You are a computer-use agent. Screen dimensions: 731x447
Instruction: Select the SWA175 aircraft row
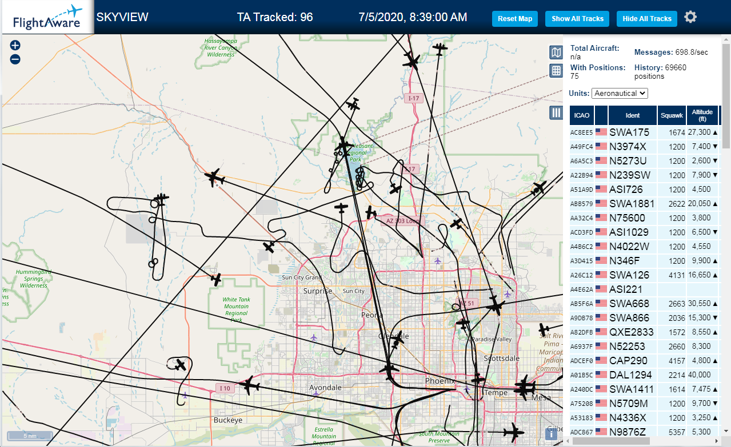coord(646,132)
